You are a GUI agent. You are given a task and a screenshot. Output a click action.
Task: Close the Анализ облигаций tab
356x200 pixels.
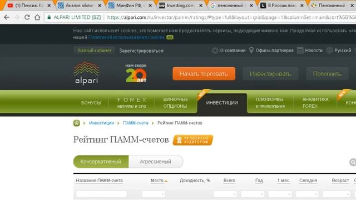pos(100,6)
